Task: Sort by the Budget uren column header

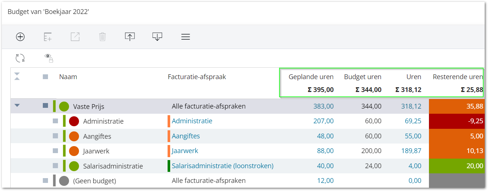Action: pos(362,77)
